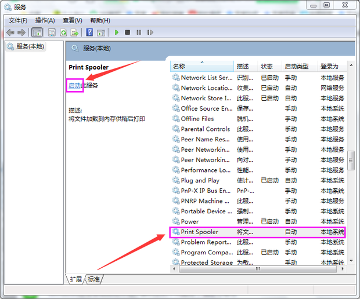Open the 查看(V) menu

coord(73,20)
